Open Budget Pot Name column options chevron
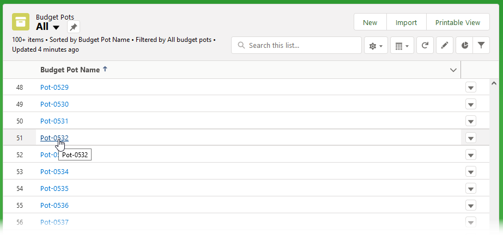 (453, 70)
